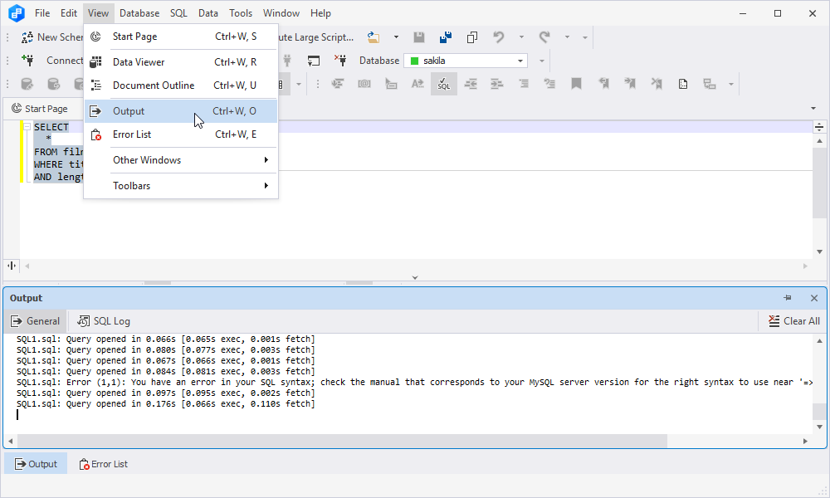Choose Document Outline menu entry
Viewport: 830px width, 498px height.
click(181, 85)
